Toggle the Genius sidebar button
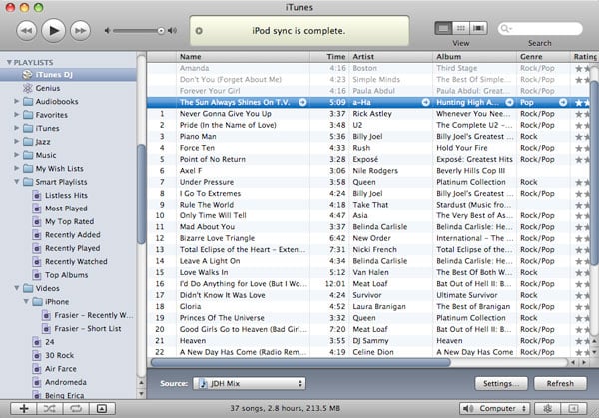599x418 pixels. (573, 408)
